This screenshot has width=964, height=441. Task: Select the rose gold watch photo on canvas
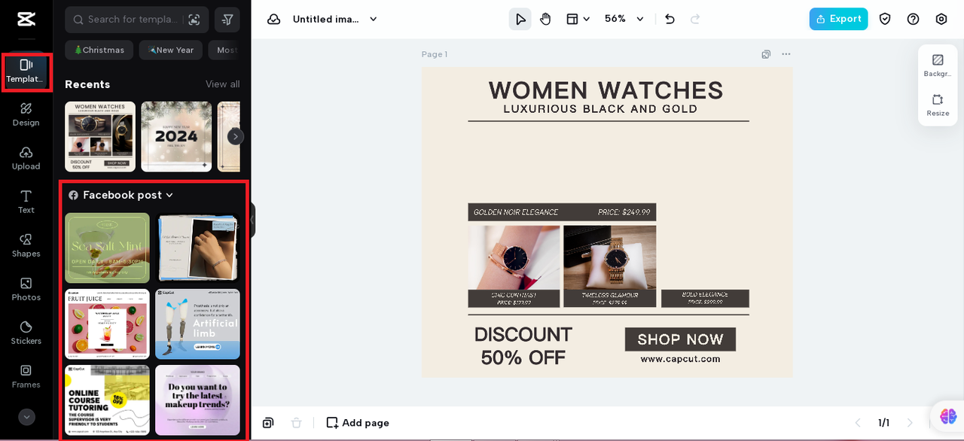[x=514, y=257]
